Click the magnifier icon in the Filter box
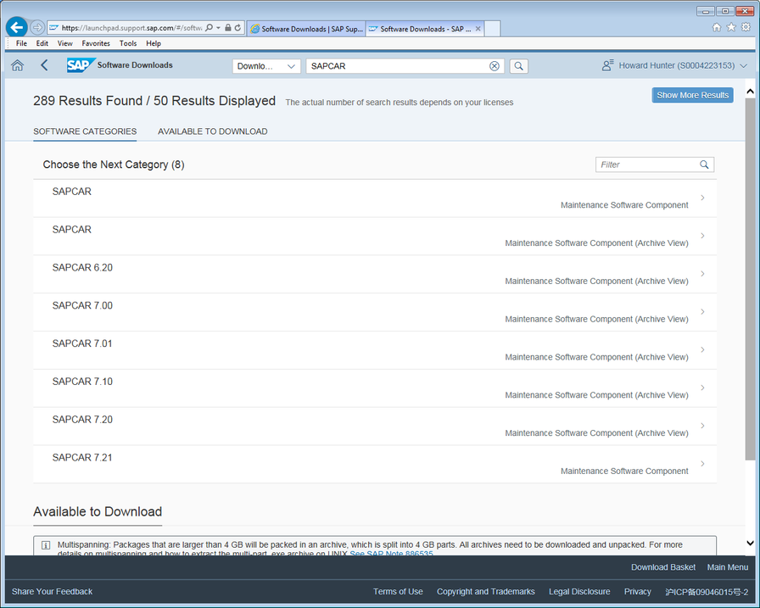760x608 pixels. click(x=705, y=165)
